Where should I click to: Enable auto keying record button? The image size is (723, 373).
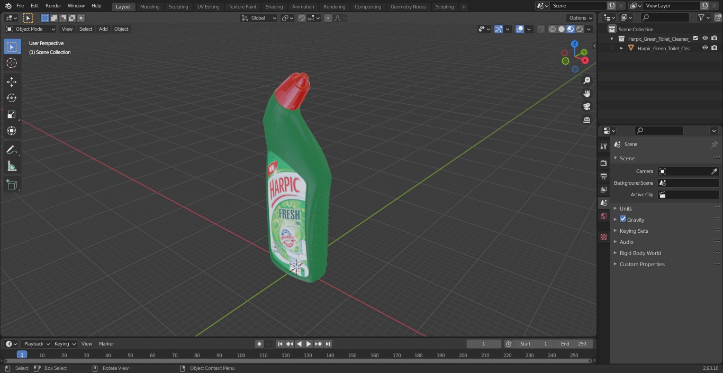coord(259,344)
